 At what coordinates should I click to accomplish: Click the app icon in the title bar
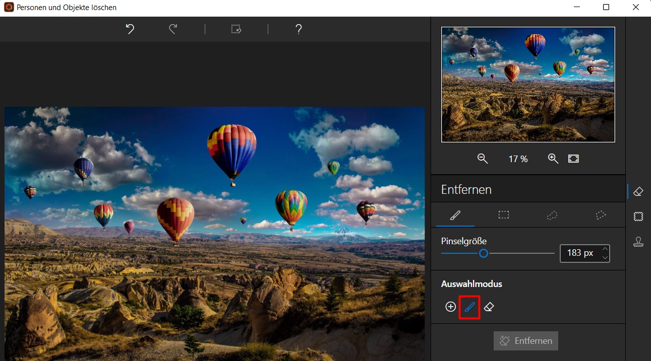pos(9,8)
